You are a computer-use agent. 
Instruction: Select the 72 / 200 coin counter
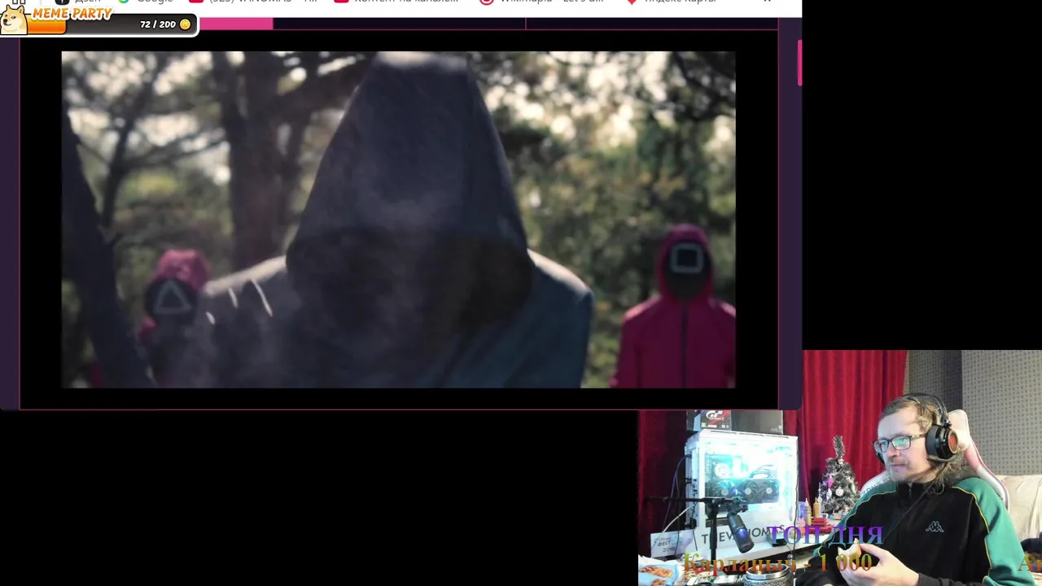tap(158, 24)
